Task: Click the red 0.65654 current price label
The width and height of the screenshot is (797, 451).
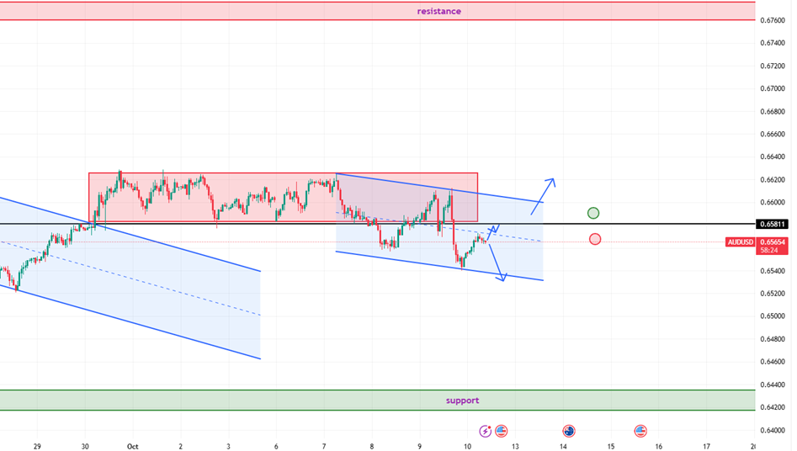Action: tap(772, 241)
